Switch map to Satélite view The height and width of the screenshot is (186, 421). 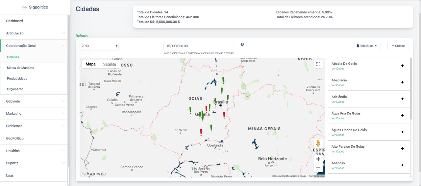tap(110, 64)
